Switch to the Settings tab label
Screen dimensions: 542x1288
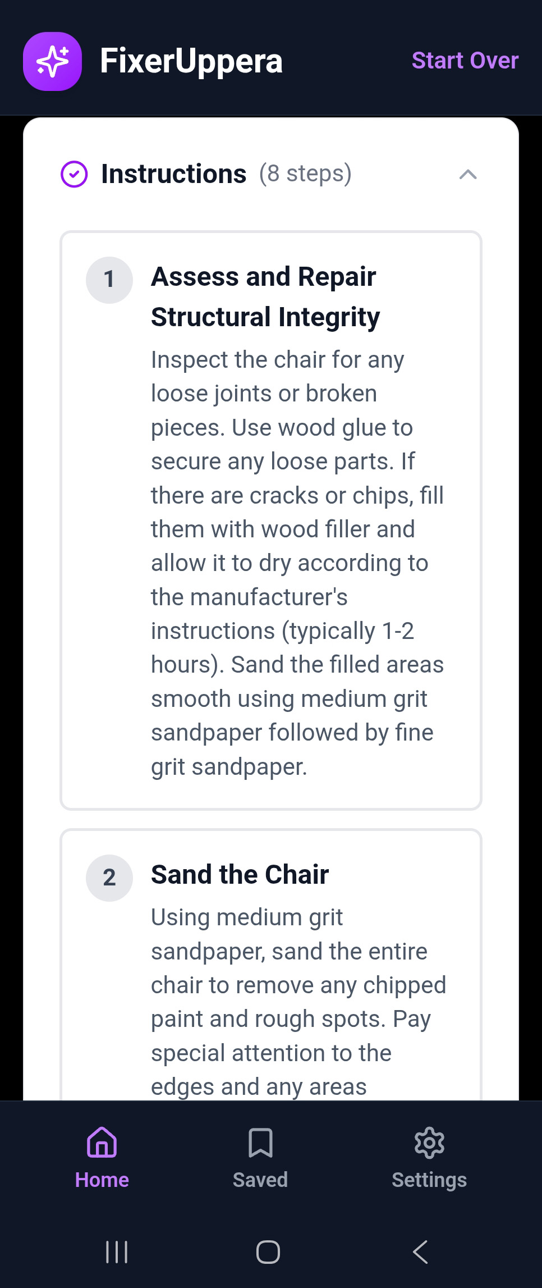coord(429,1180)
